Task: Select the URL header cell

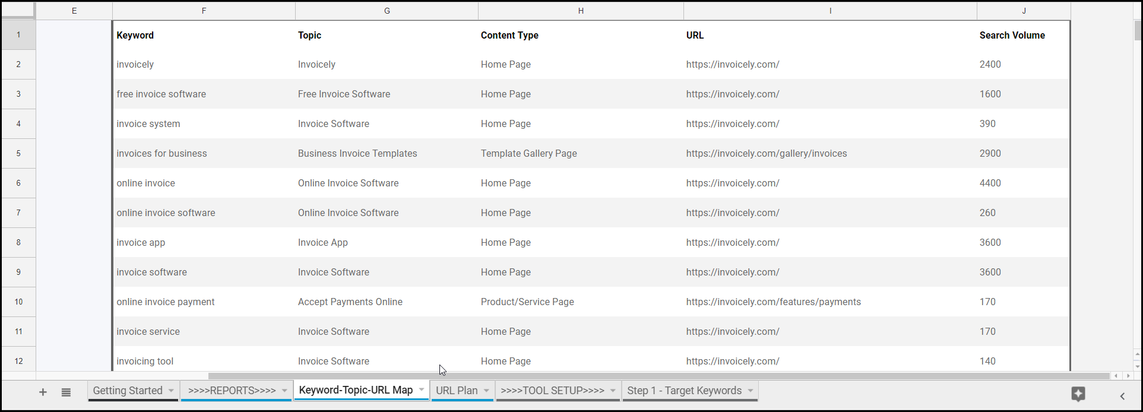Action: pyautogui.click(x=830, y=35)
